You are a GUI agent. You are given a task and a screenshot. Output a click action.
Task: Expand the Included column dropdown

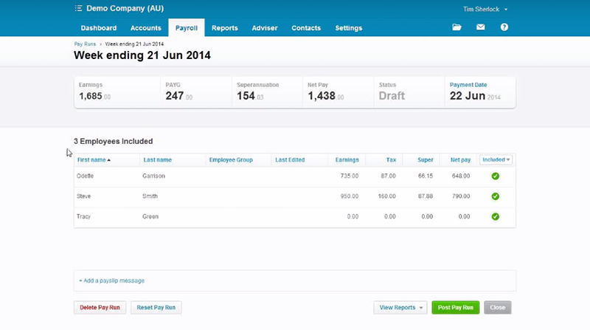[496, 159]
